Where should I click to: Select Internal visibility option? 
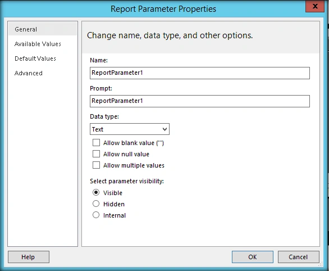[96, 215]
